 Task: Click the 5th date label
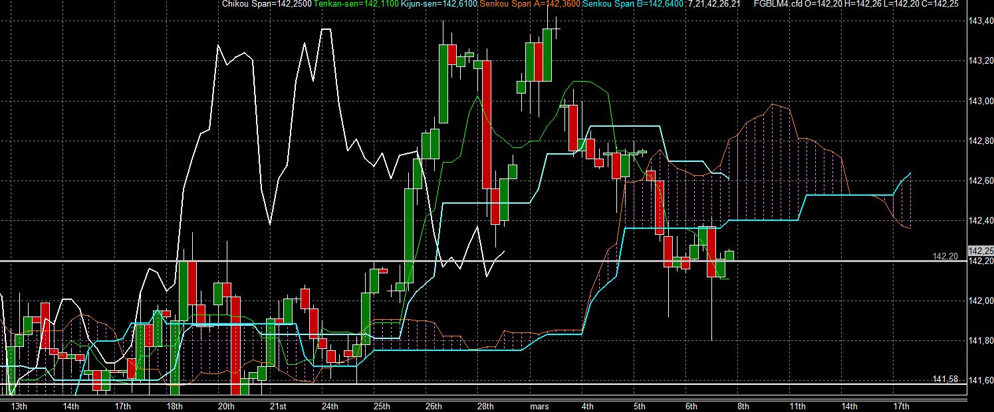[640, 406]
